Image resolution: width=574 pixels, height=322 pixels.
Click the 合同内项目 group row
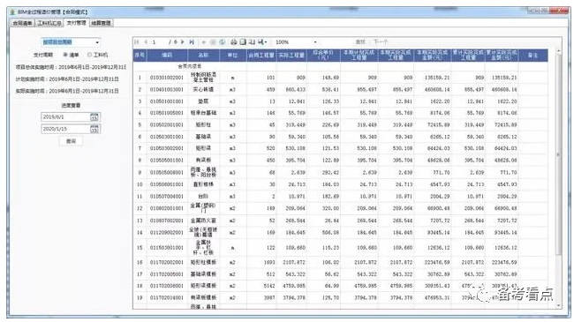[189, 66]
